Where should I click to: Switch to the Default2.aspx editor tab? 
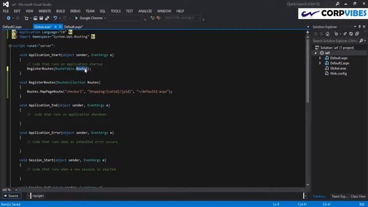(12, 27)
